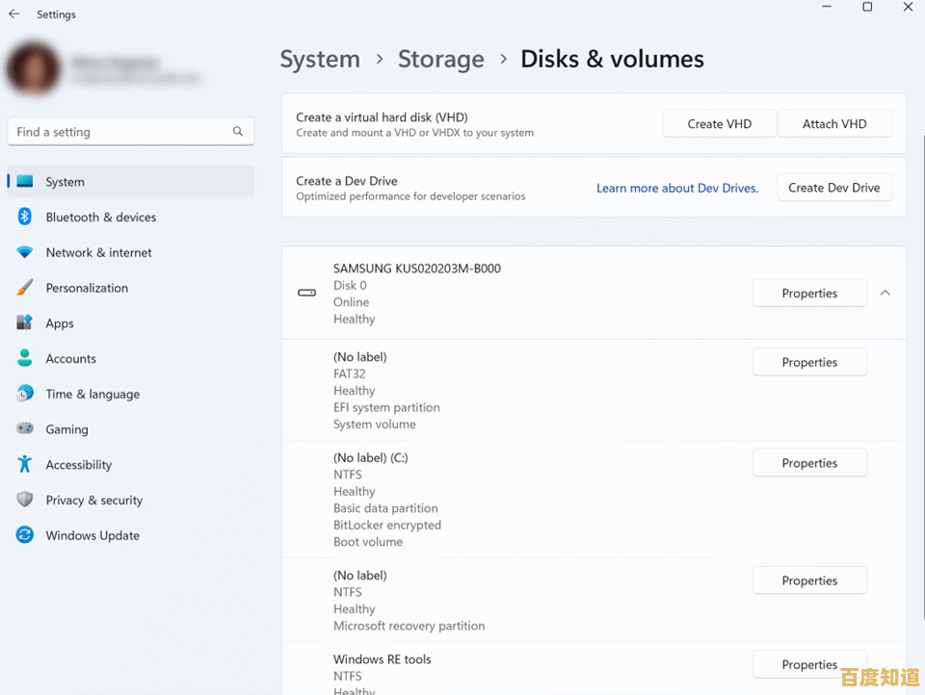This screenshot has height=695, width=925.
Task: Click the SAMSUNG disk drive icon
Action: pos(307,293)
